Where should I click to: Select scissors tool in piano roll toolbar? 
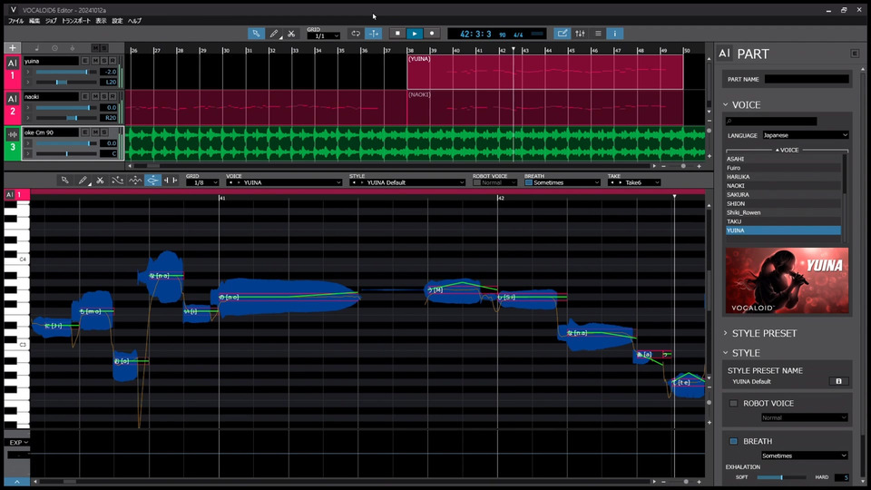pyautogui.click(x=100, y=180)
